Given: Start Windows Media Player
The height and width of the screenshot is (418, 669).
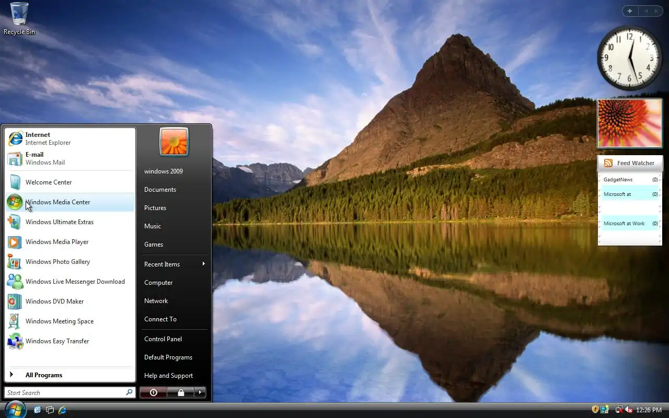Looking at the screenshot, I should [70, 242].
